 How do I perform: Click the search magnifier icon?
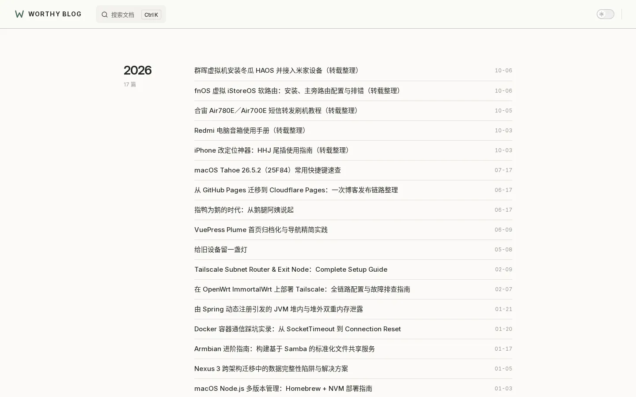[105, 15]
